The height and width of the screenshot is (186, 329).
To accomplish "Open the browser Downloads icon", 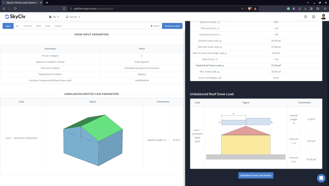I will [x=305, y=9].
